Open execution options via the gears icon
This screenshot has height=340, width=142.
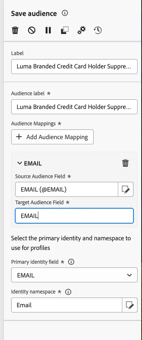pyautogui.click(x=81, y=31)
